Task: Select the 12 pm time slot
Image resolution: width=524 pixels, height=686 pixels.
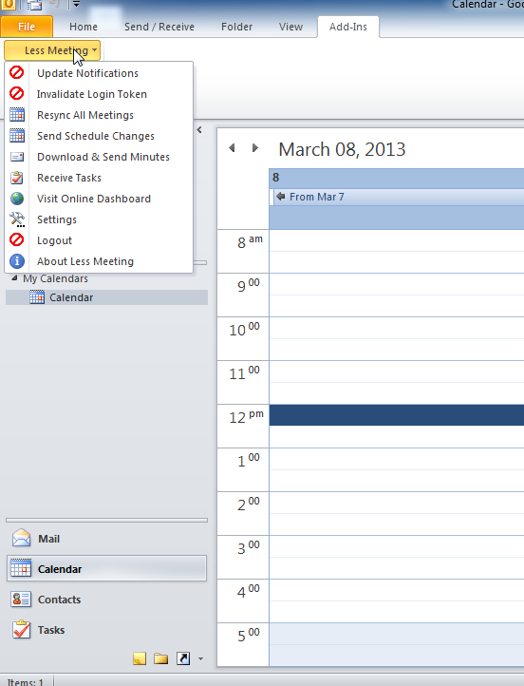Action: tap(397, 415)
